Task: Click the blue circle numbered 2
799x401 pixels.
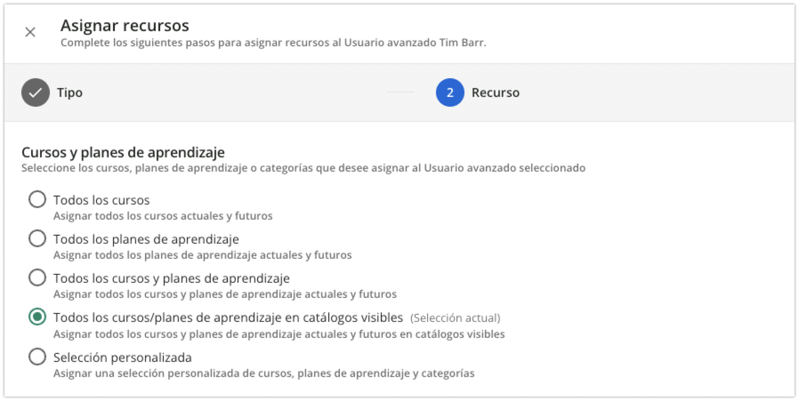Action: [x=451, y=93]
